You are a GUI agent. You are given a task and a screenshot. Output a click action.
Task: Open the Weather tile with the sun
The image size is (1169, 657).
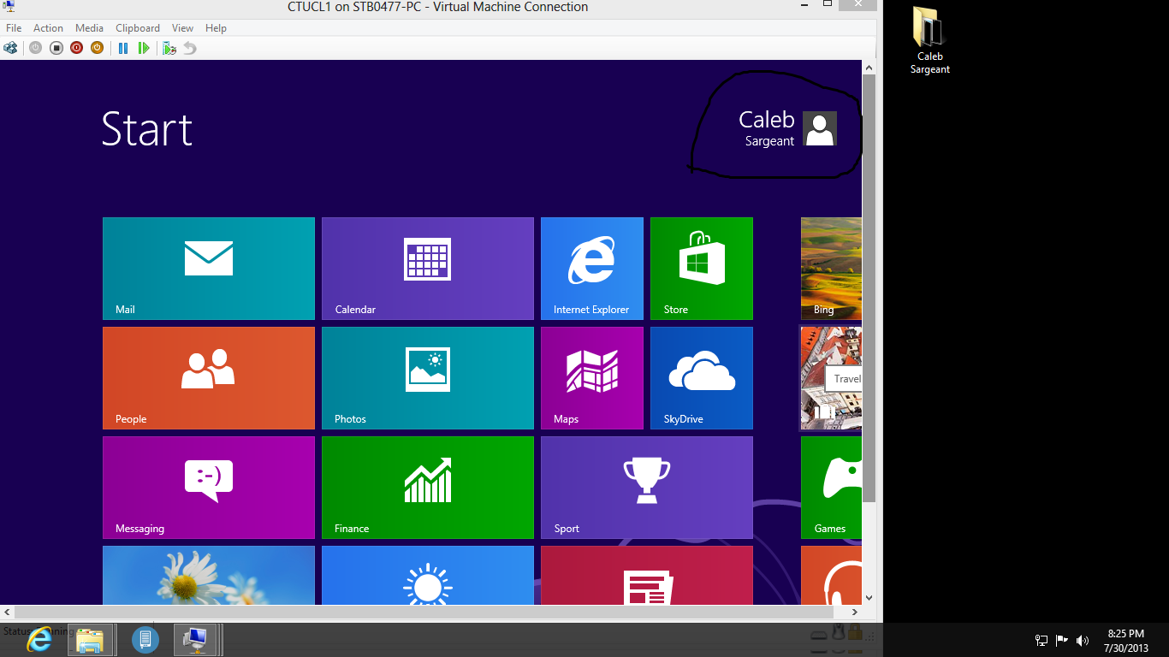[x=428, y=575]
